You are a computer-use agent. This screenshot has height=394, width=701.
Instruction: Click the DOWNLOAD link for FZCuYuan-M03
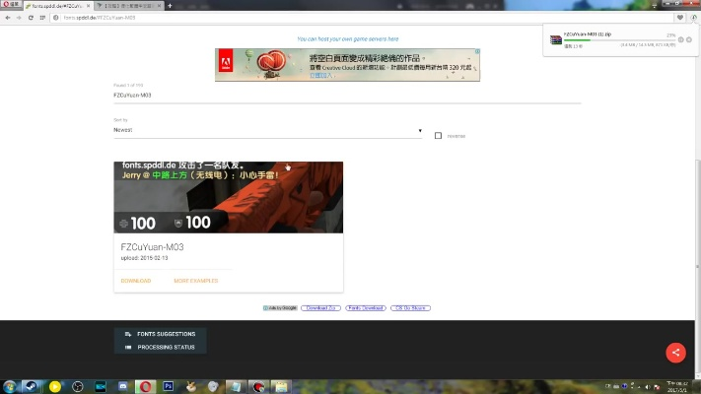click(135, 281)
